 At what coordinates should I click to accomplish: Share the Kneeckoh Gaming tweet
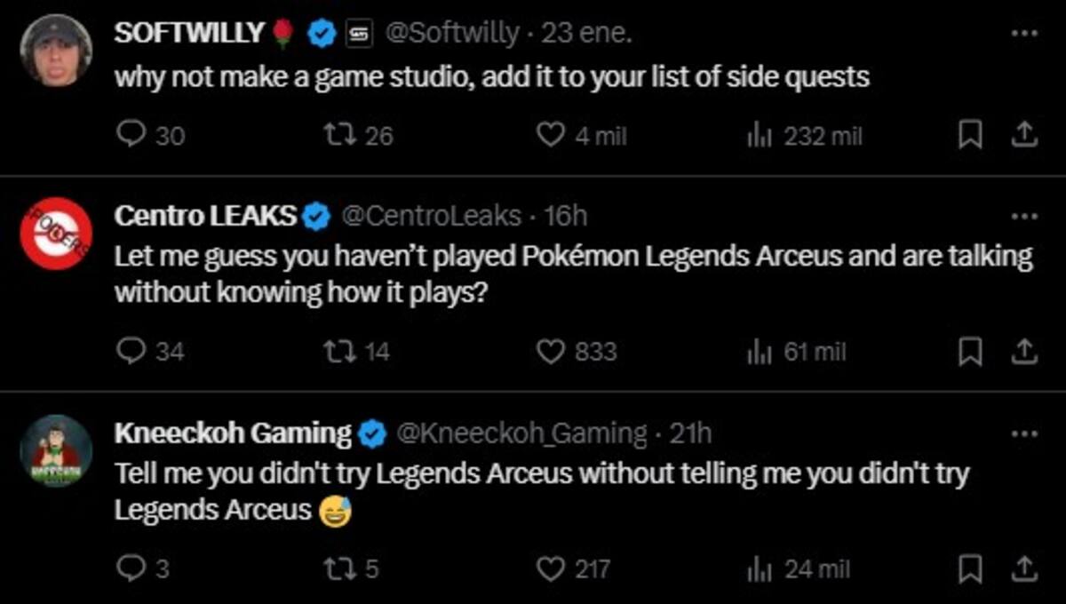[x=1023, y=568]
